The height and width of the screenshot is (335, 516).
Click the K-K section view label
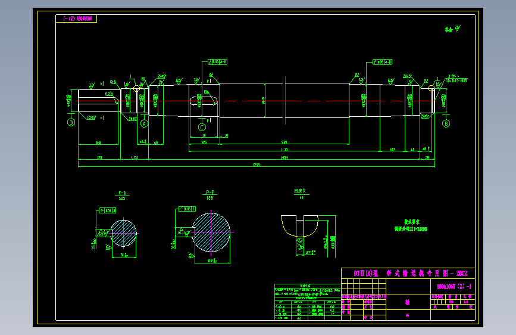coord(123,193)
